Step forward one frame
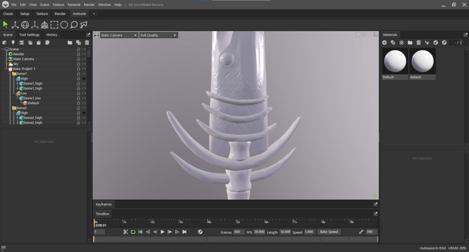 coord(169,232)
